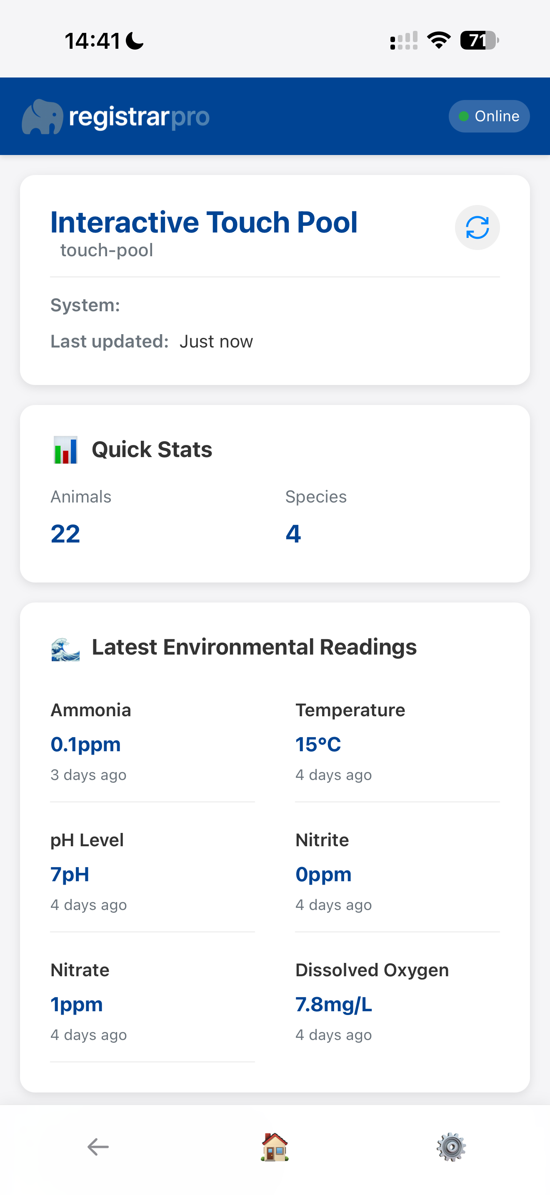Image resolution: width=550 pixels, height=1195 pixels.
Task: Tap the wave icon beside Environmental Readings
Action: 65,648
